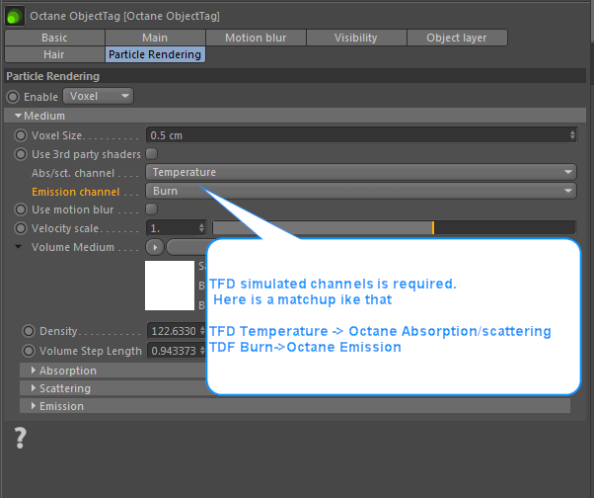The width and height of the screenshot is (594, 498).
Task: Click the Particle Rendering section header
Action: click(295, 76)
